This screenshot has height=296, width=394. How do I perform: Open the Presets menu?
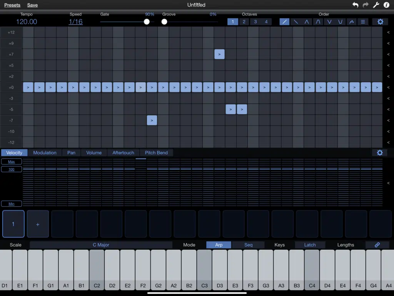click(12, 5)
